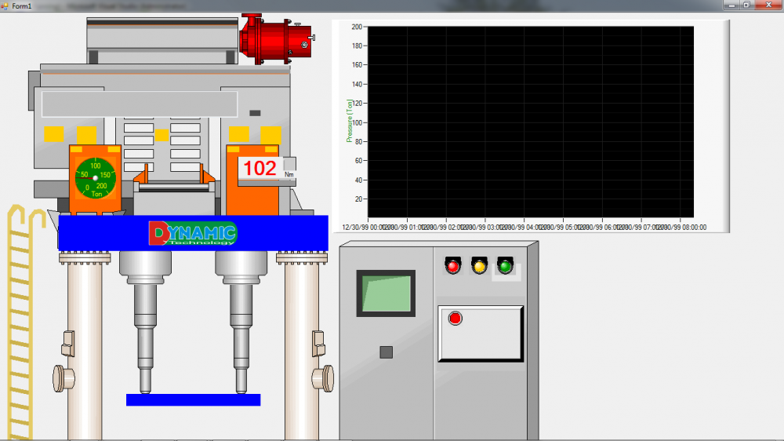Click the left column valve knob

click(64, 378)
